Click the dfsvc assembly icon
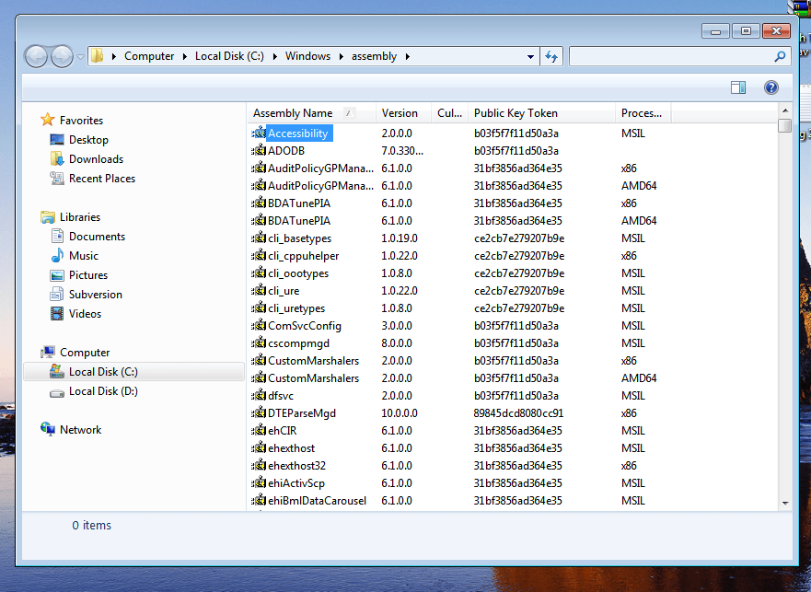Image resolution: width=811 pixels, height=592 pixels. pyautogui.click(x=259, y=396)
